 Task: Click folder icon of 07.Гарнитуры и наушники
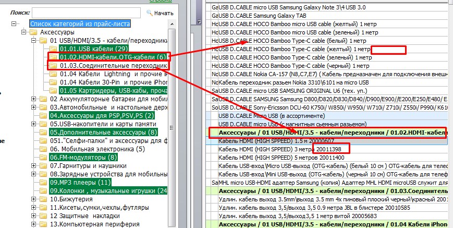[43, 166]
